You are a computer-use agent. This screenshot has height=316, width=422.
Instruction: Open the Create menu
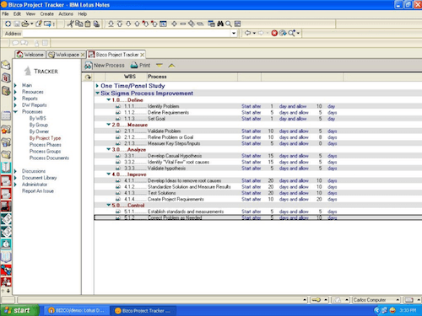coord(46,13)
